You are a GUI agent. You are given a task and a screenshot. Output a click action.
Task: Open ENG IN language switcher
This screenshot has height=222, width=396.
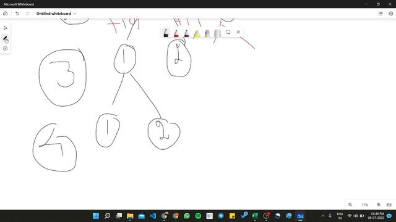[340, 216]
